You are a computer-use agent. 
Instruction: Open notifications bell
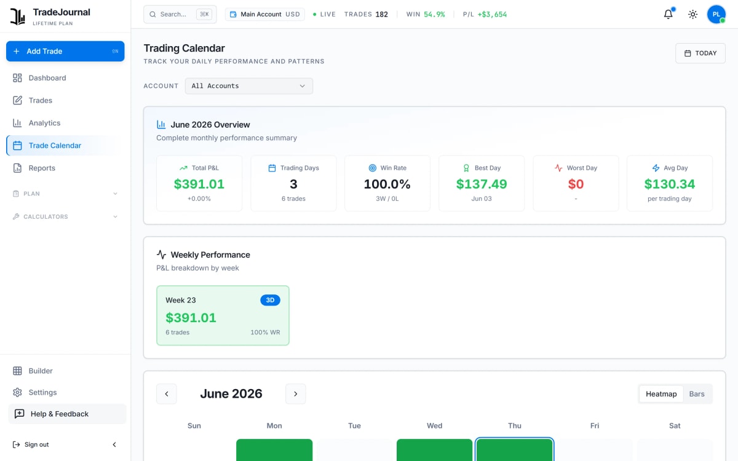click(x=669, y=14)
